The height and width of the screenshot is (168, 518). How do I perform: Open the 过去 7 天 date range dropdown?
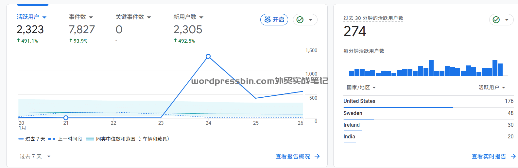click(x=35, y=156)
